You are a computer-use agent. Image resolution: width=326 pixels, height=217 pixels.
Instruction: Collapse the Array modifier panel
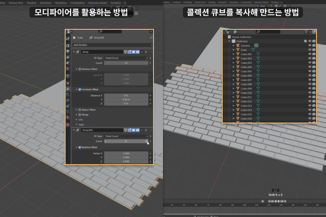click(x=74, y=52)
